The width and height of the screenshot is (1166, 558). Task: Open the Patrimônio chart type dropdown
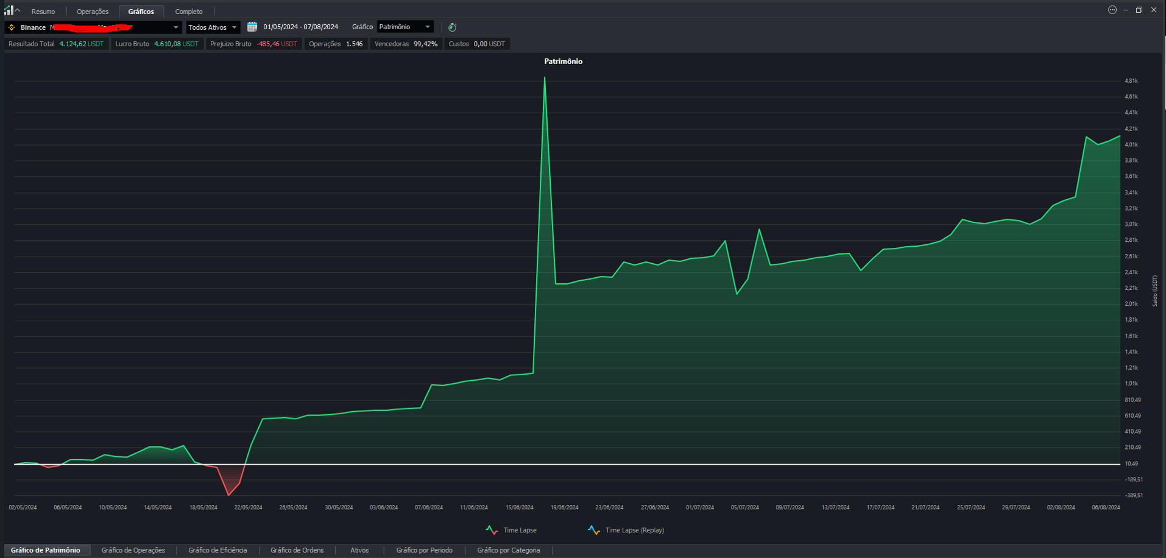click(x=405, y=27)
